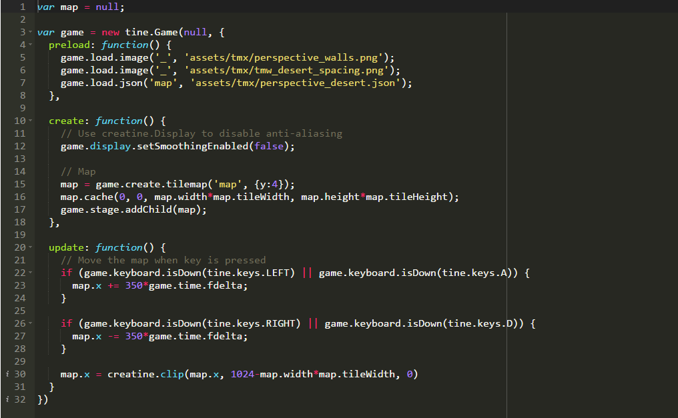Click line number 15 in the gutter
This screenshot has height=418, width=678.
click(x=19, y=184)
